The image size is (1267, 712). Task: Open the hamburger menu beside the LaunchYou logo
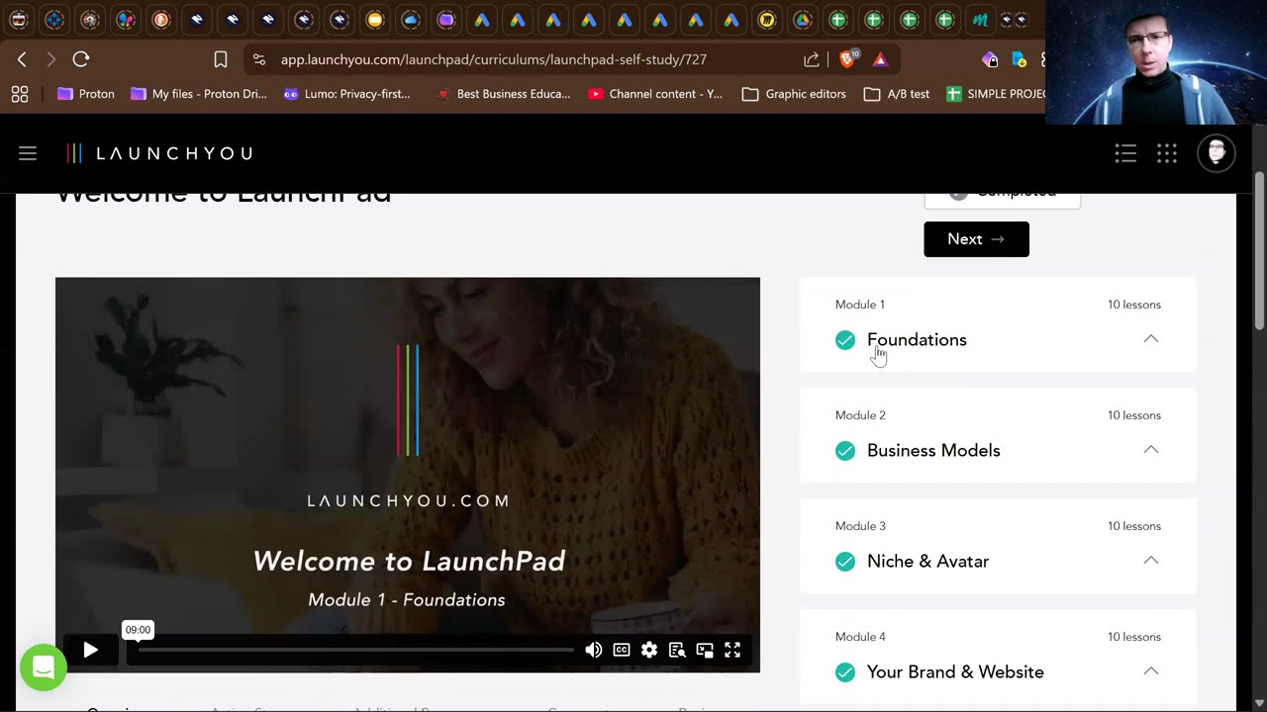(28, 153)
